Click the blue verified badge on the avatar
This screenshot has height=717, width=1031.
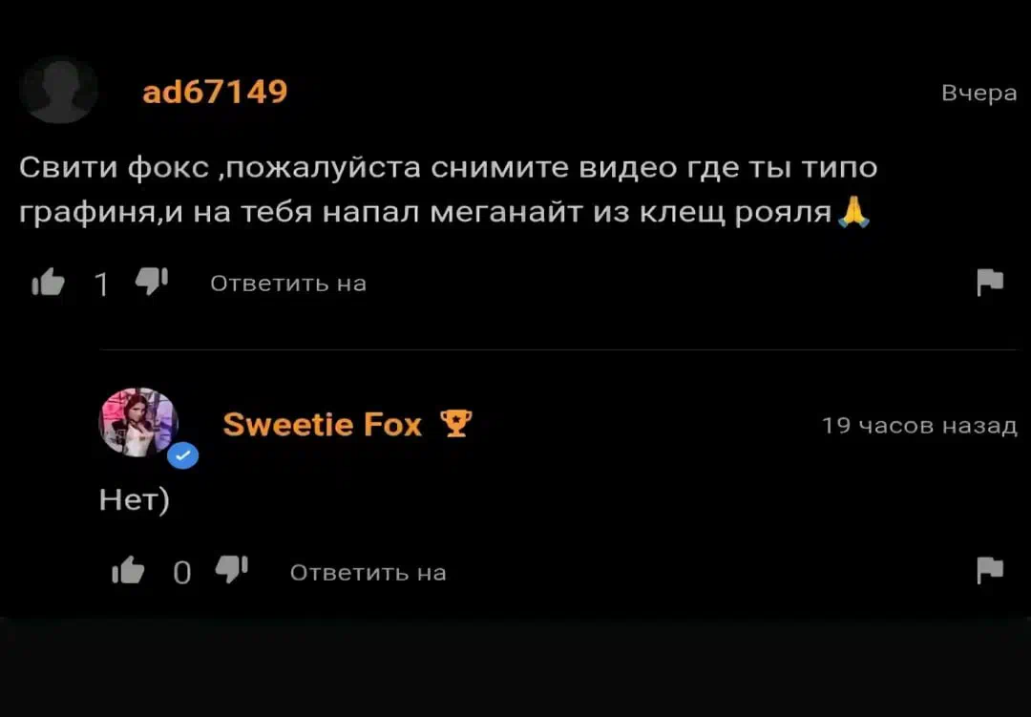(x=182, y=455)
